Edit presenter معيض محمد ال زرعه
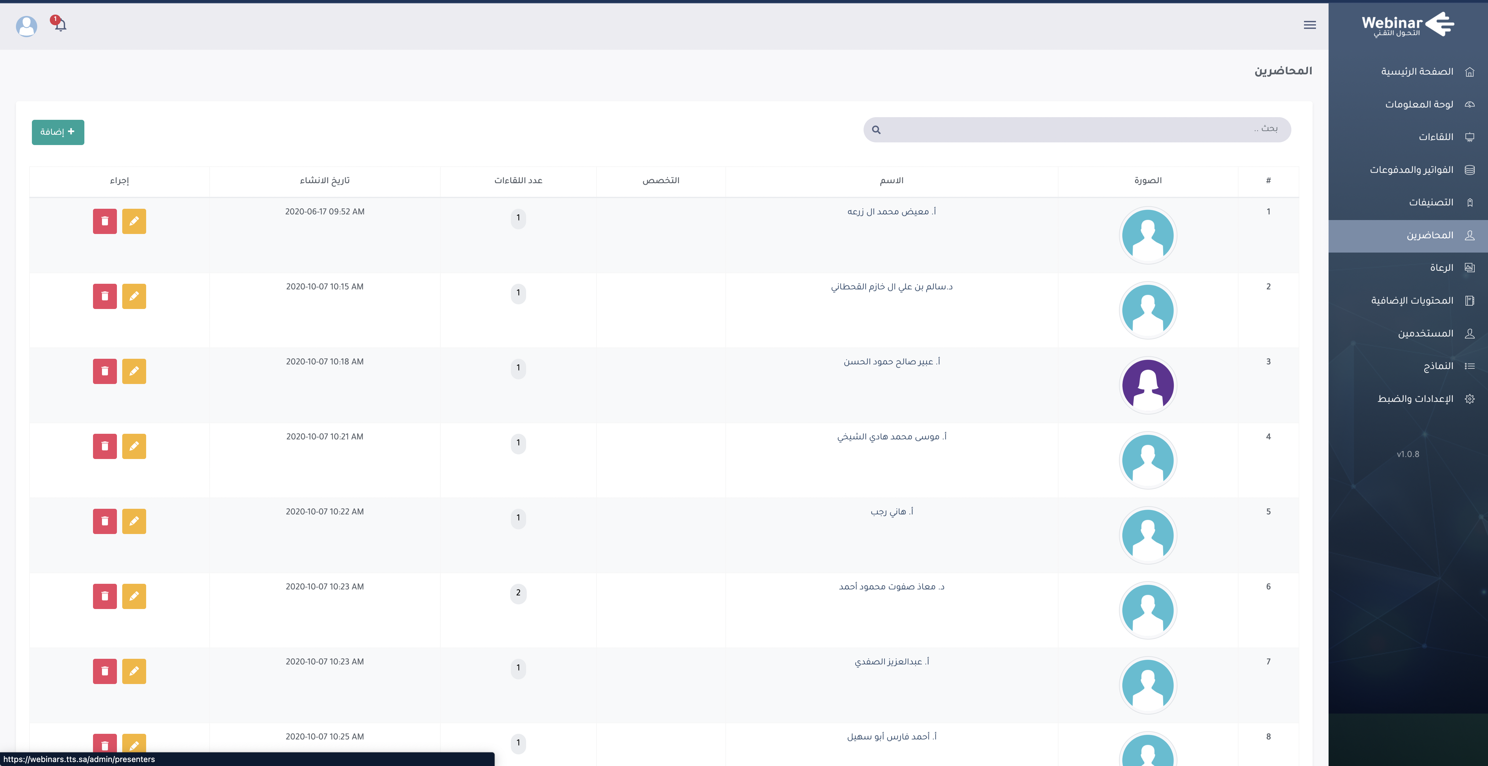 tap(134, 221)
